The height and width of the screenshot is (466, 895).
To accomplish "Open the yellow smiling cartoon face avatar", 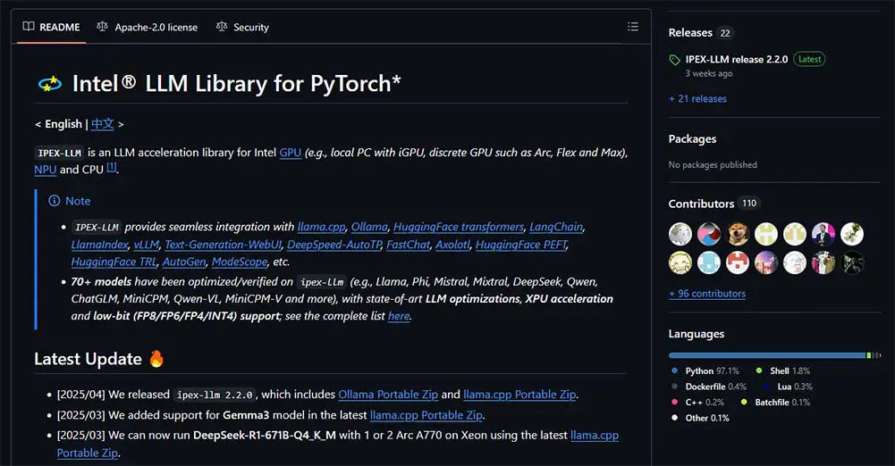I will (680, 262).
